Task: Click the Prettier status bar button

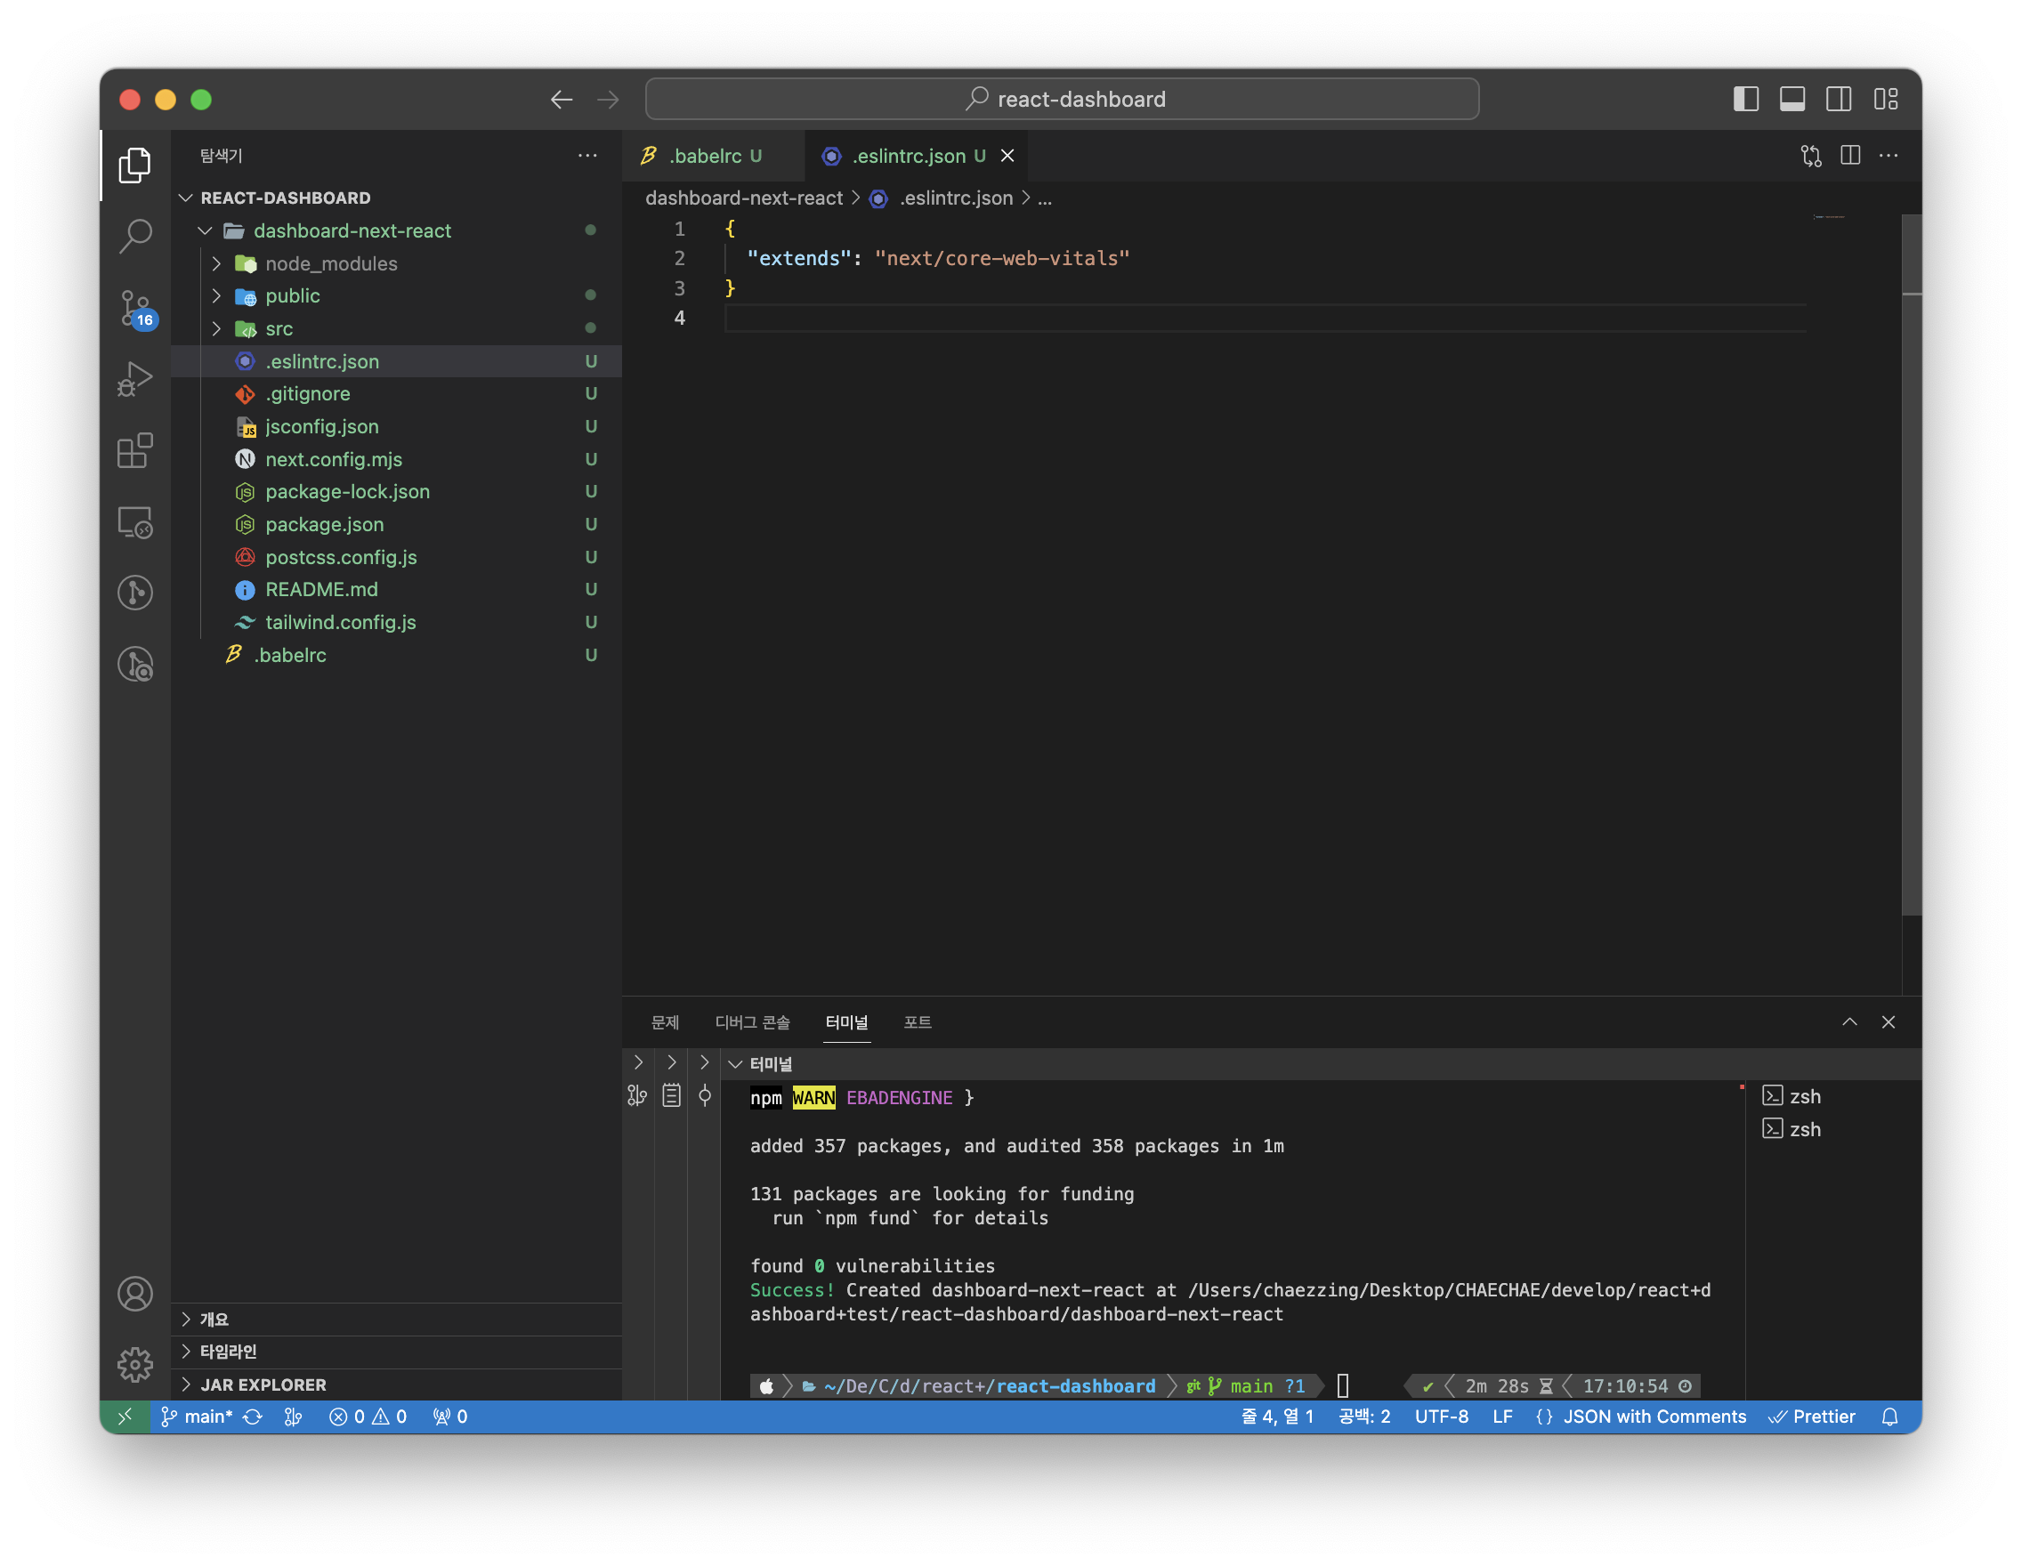Action: tap(1812, 1417)
